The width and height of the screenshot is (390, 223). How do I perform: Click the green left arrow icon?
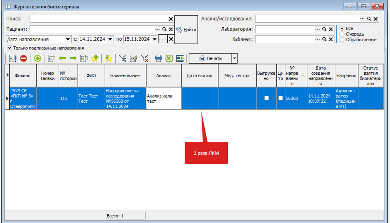[62, 58]
